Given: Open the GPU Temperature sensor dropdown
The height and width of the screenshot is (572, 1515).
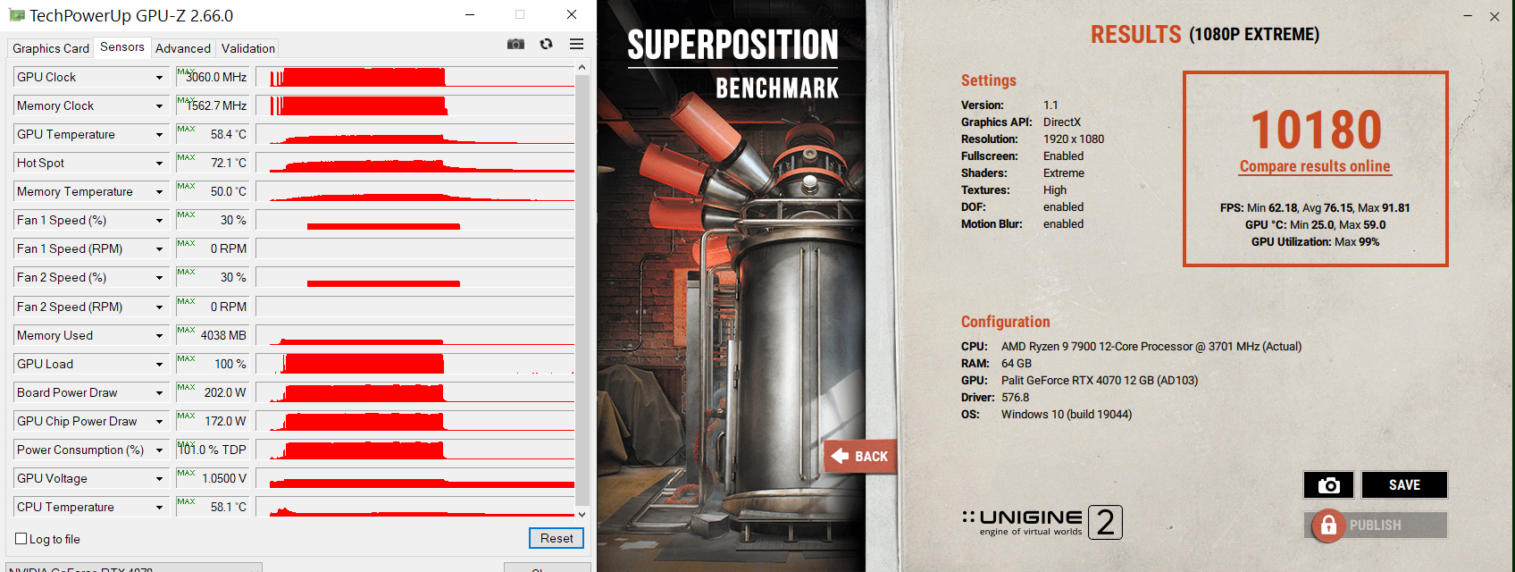Looking at the screenshot, I should [159, 135].
